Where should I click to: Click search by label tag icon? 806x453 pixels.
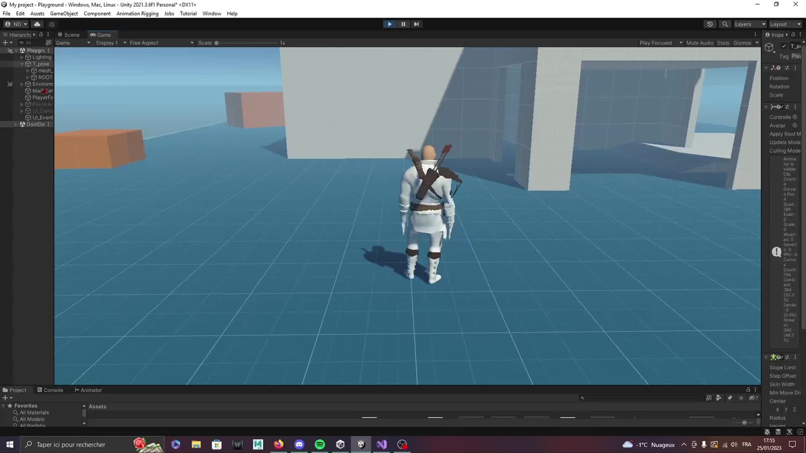[730, 398]
